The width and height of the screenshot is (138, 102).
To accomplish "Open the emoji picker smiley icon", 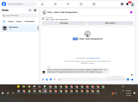I will pos(128,79).
